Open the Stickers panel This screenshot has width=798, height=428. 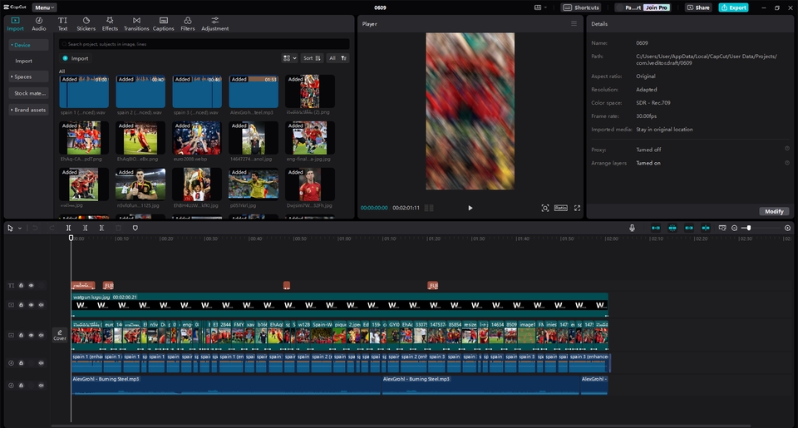click(86, 23)
